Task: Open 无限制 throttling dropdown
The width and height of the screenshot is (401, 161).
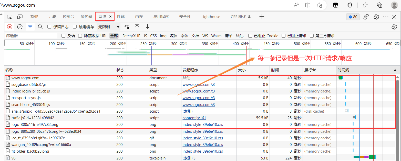Action: 109,27
